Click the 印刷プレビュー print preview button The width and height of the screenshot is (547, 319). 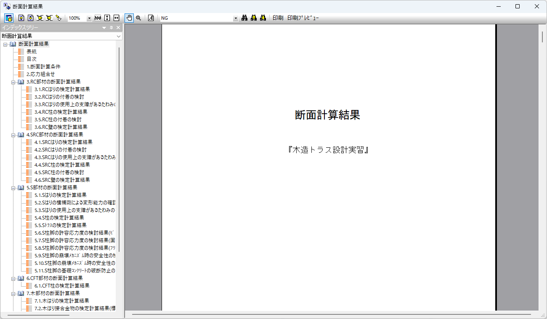point(303,18)
